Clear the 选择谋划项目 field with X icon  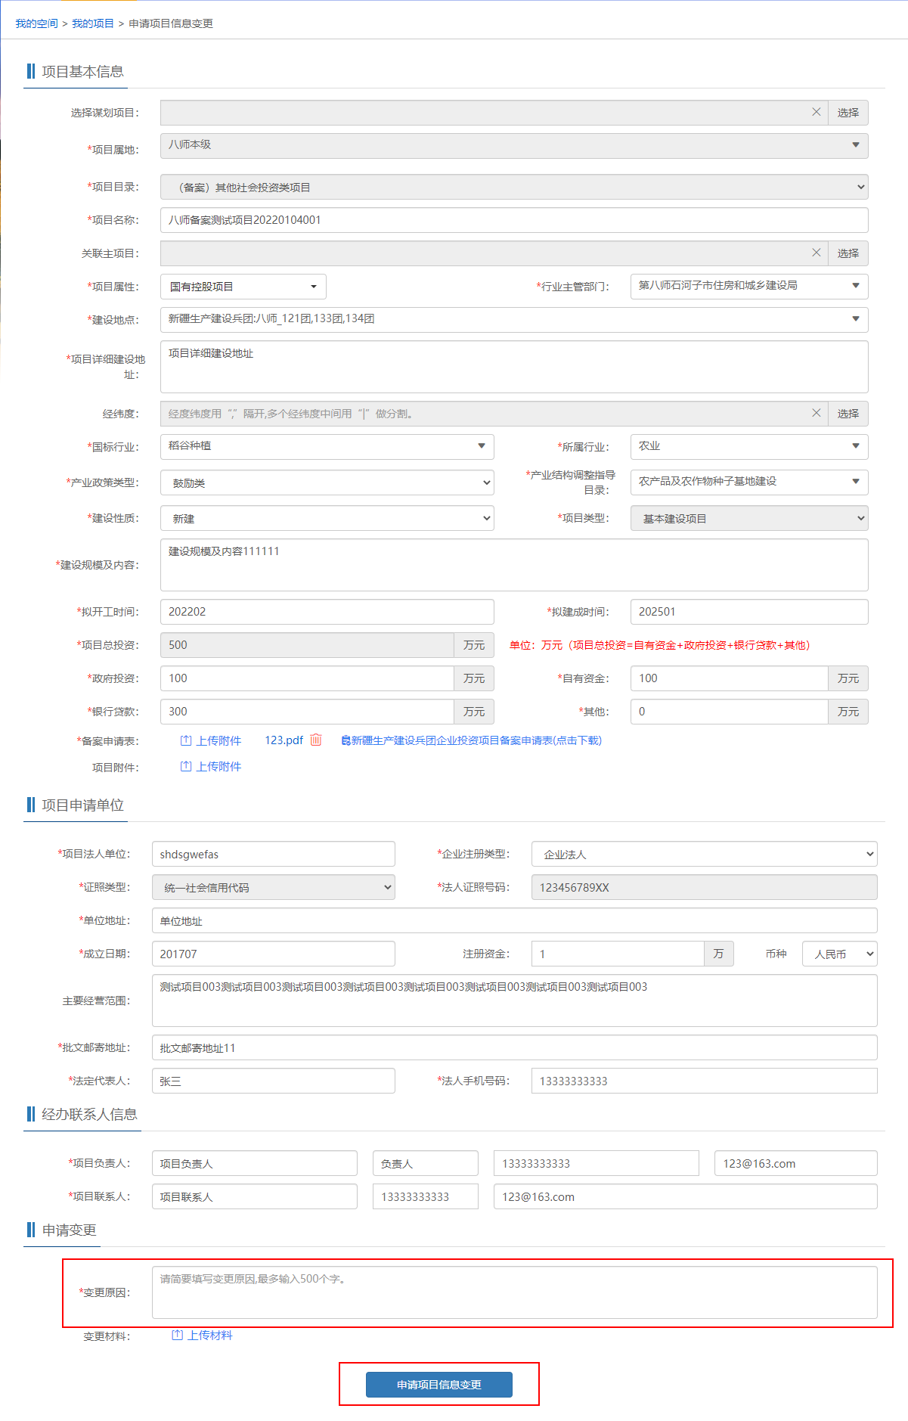[816, 112]
